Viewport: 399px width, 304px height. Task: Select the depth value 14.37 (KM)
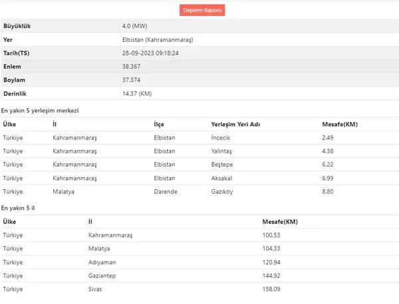pyautogui.click(x=137, y=94)
